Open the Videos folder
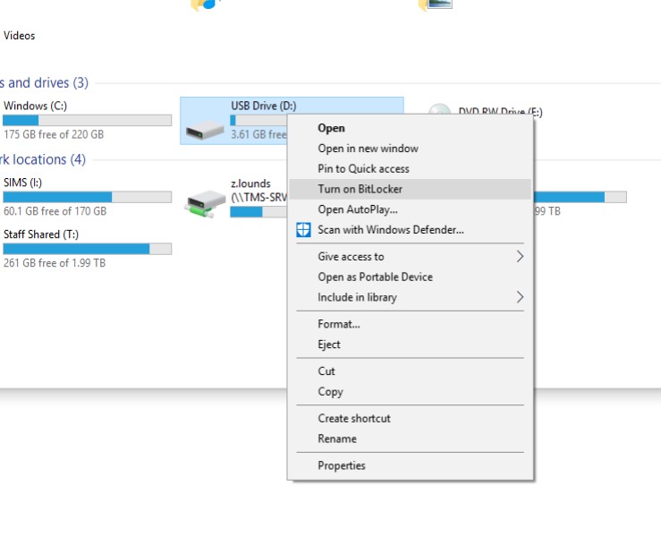Screen dimensions: 661x545 pyautogui.click(x=19, y=36)
